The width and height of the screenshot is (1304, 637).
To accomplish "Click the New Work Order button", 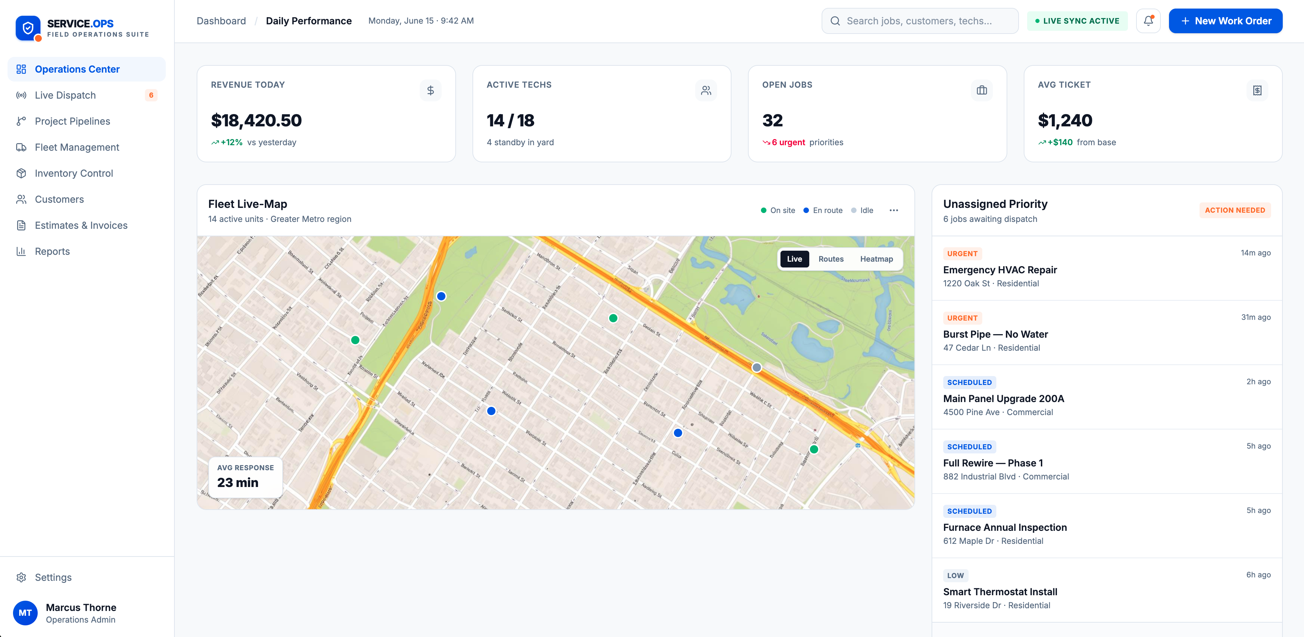I will pos(1225,21).
